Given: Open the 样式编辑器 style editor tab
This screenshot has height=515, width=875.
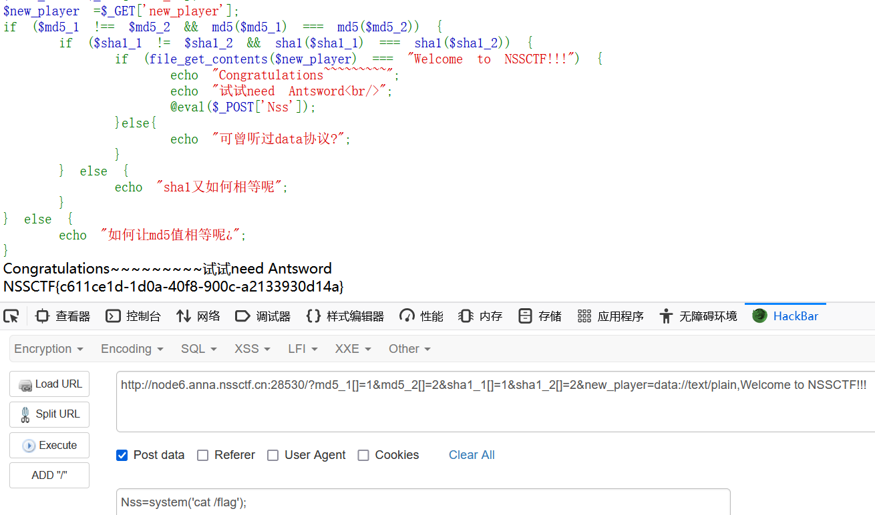Looking at the screenshot, I should (345, 316).
